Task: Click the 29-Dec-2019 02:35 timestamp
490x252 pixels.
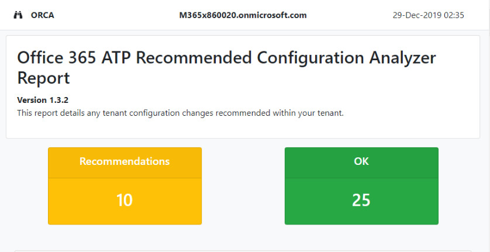Action: click(x=428, y=15)
